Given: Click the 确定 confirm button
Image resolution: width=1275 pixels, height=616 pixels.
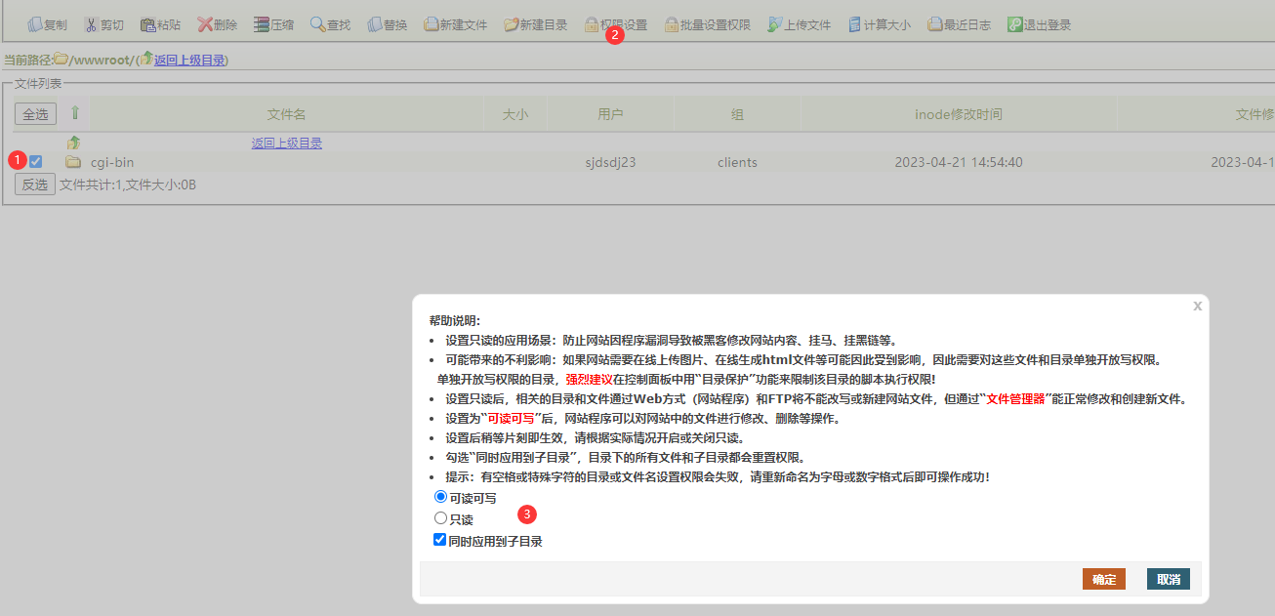Looking at the screenshot, I should coord(1103,579).
